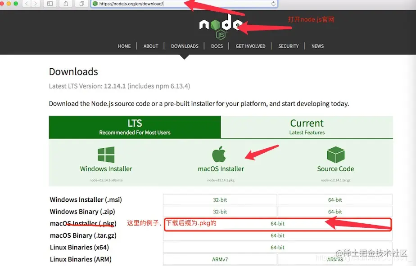Open DOWNLOADS in navigation
The height and width of the screenshot is (266, 416).
[x=185, y=46]
